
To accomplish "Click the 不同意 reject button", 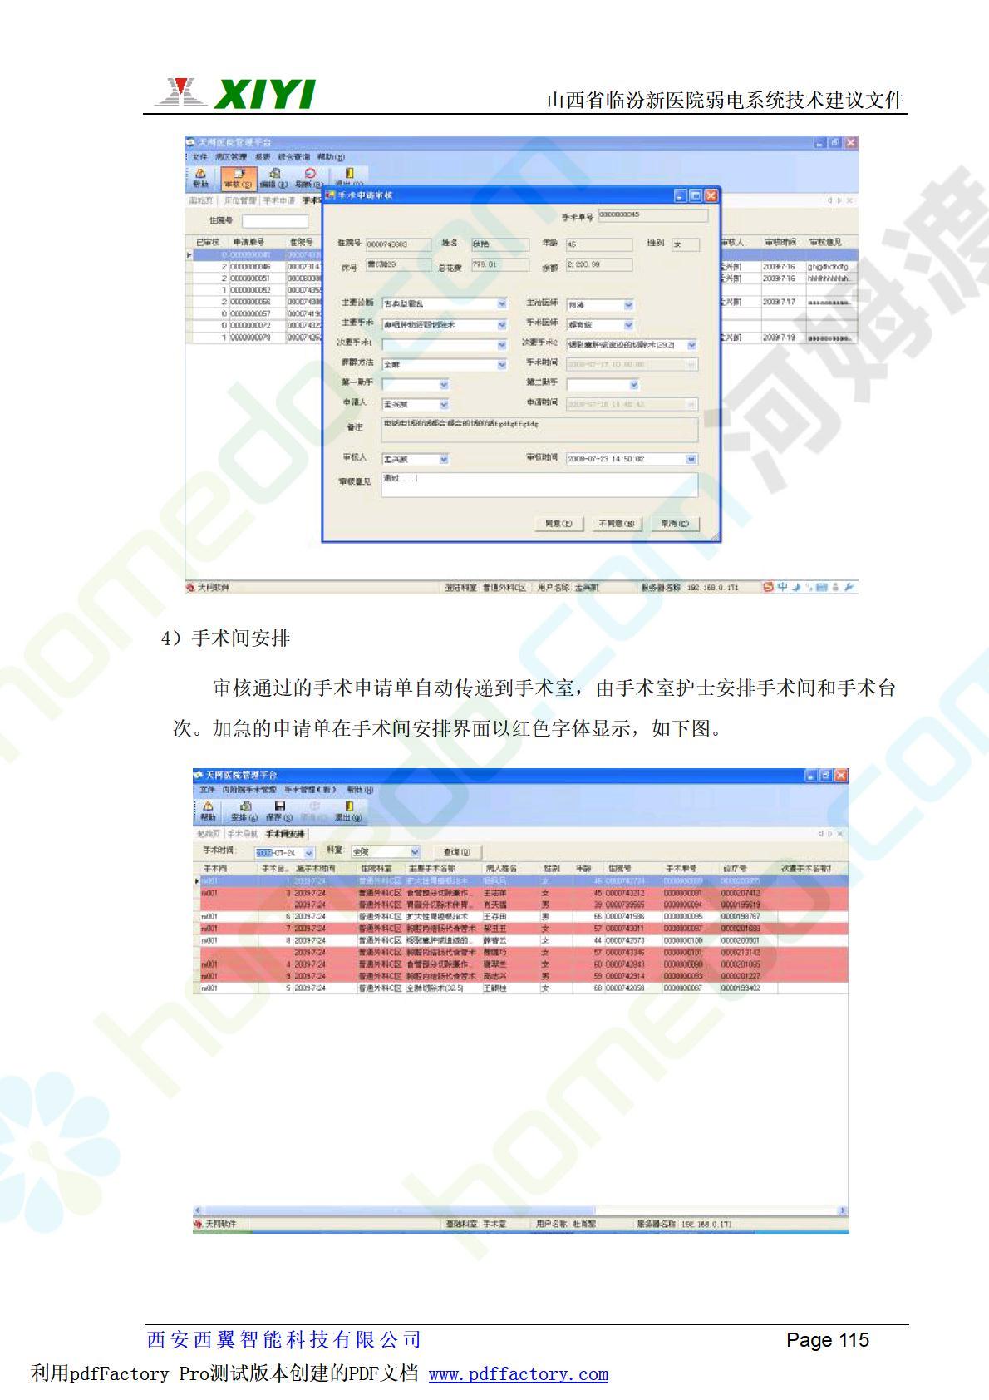I will [x=616, y=524].
